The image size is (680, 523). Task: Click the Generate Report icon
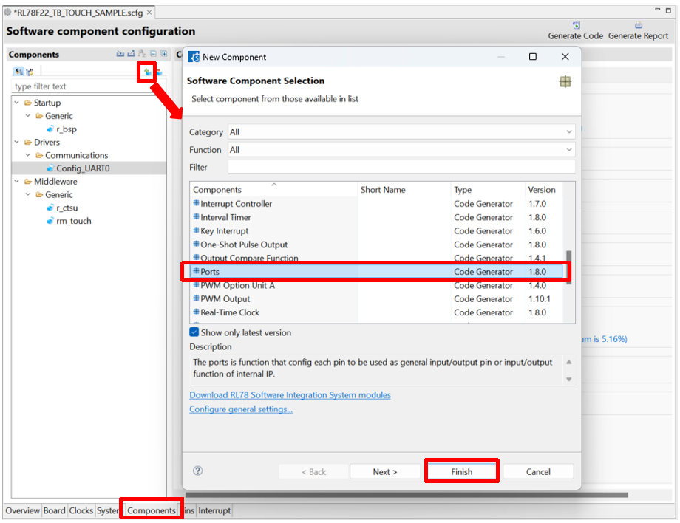pyautogui.click(x=638, y=26)
